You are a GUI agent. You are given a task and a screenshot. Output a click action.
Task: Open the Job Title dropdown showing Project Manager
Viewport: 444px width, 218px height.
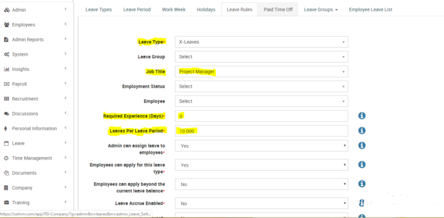[261, 72]
